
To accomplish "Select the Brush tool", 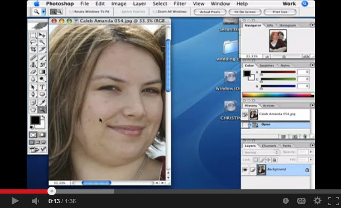I will (x=42, y=58).
